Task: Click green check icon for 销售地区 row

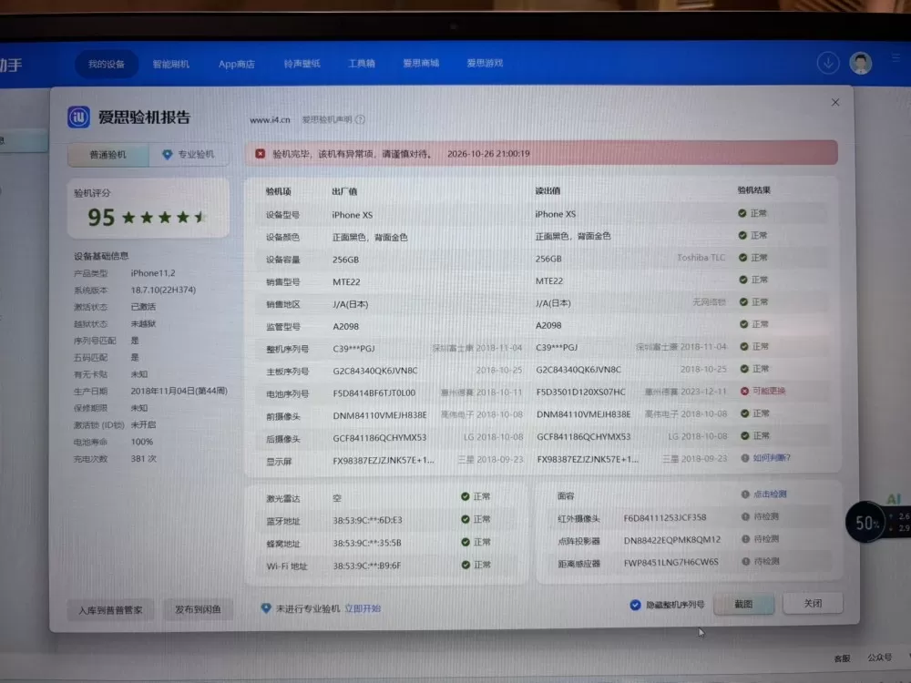Action: point(743,302)
